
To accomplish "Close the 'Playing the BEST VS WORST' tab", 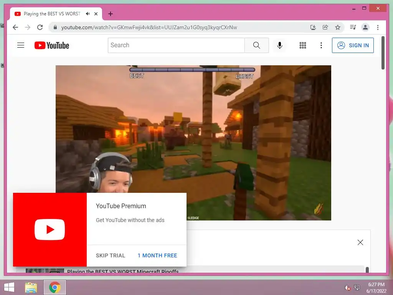I will coord(96,14).
